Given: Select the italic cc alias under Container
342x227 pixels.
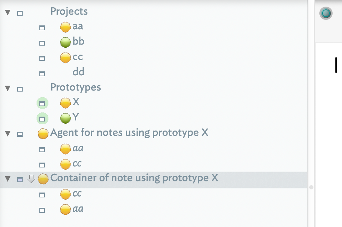Looking at the screenshot, I should [77, 193].
